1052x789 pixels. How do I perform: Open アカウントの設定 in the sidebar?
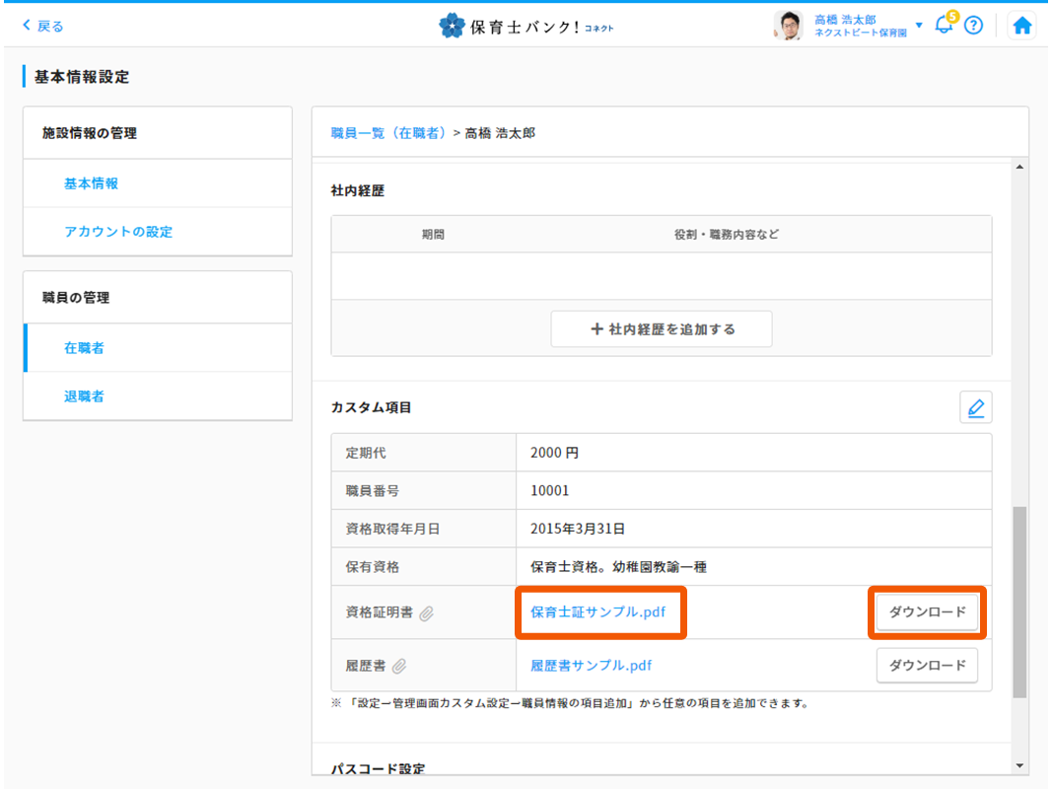[x=118, y=232]
